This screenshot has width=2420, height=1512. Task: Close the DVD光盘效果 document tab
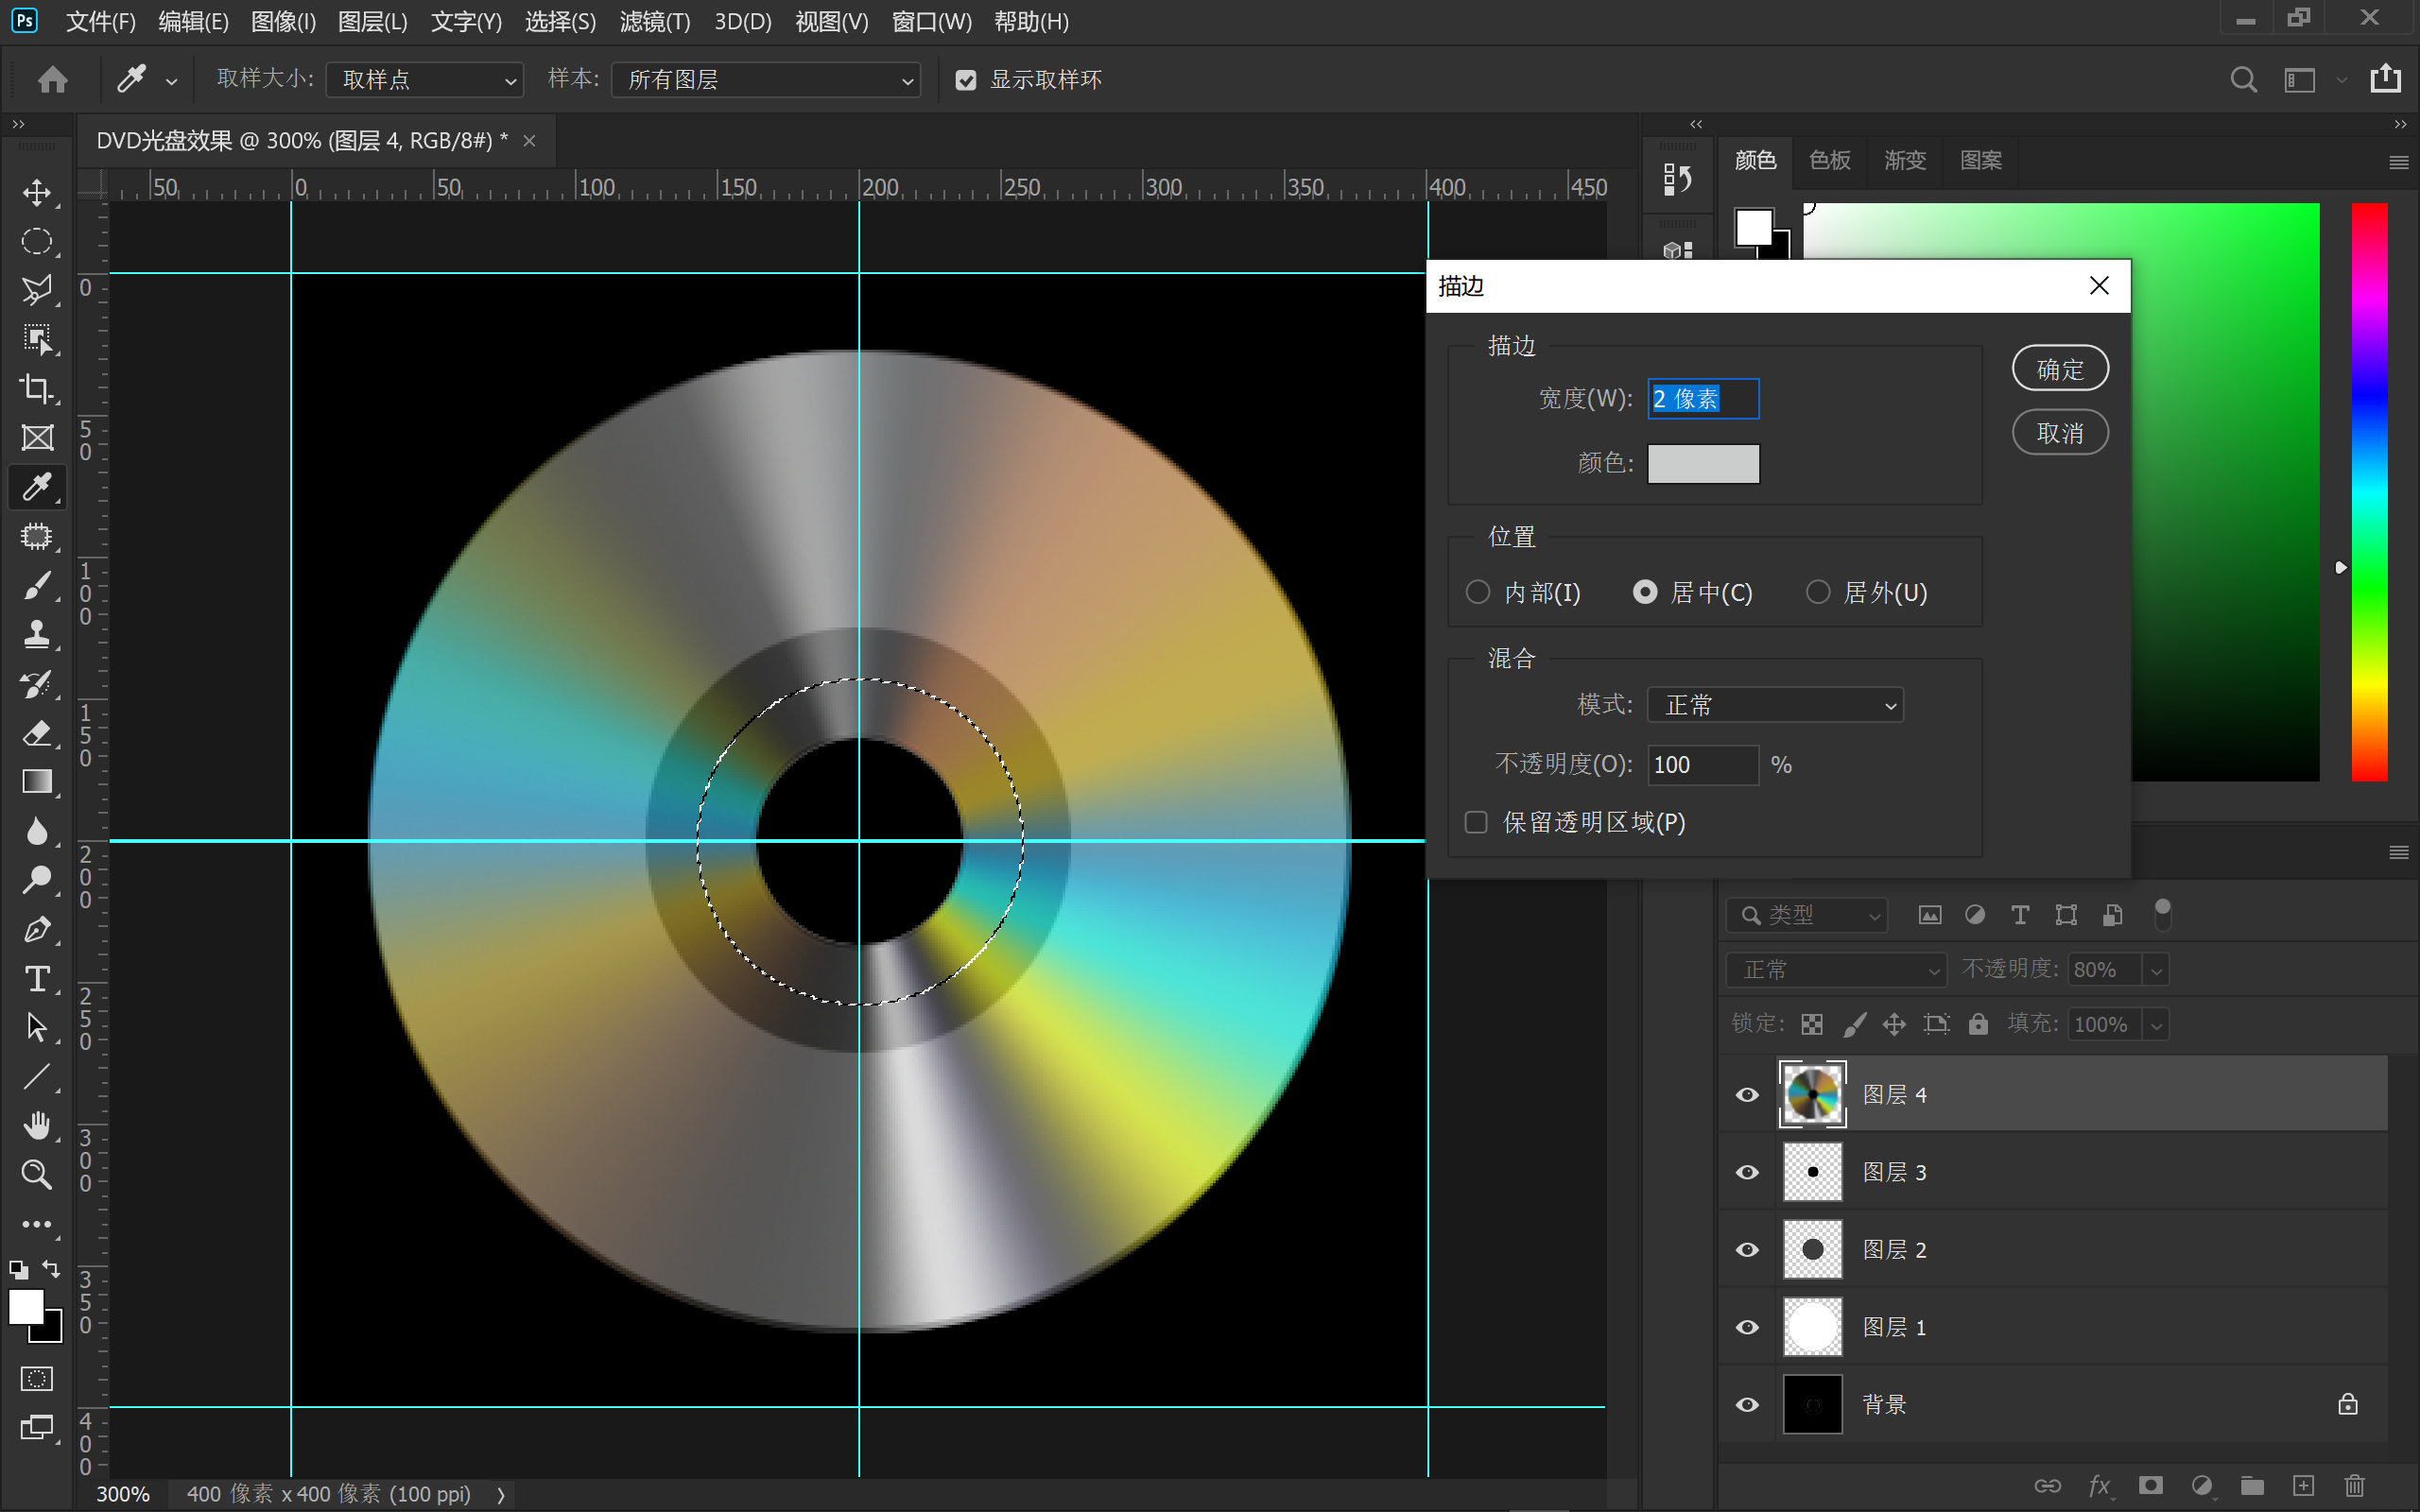point(530,141)
